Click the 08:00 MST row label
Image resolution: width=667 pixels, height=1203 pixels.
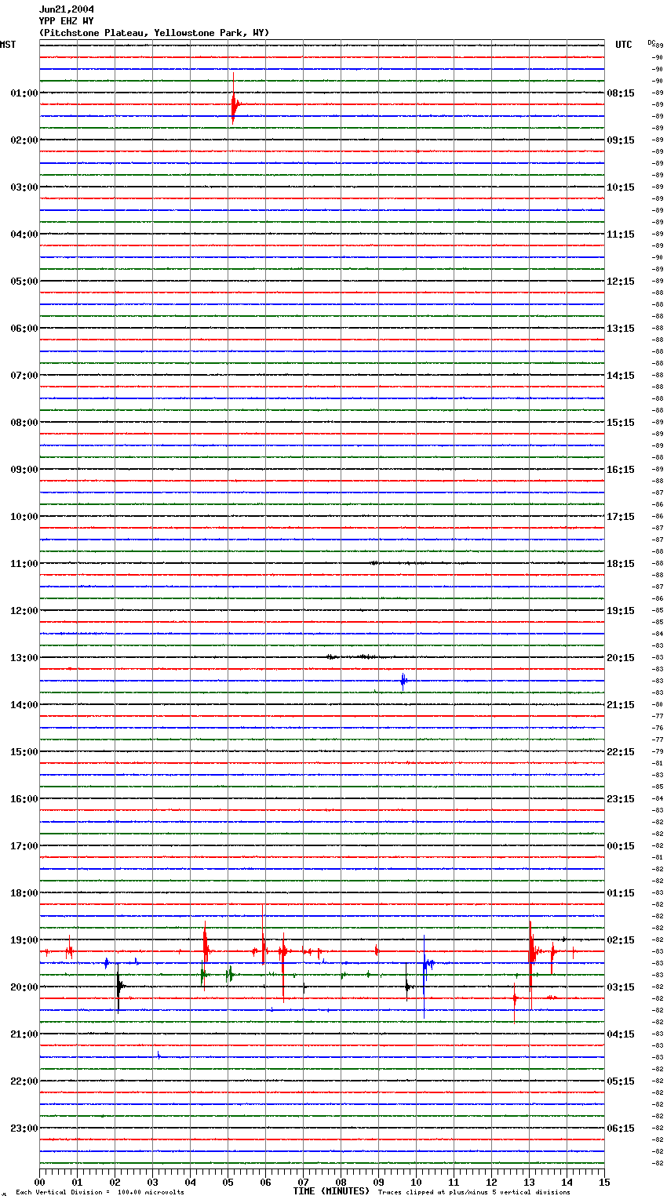(x=24, y=423)
